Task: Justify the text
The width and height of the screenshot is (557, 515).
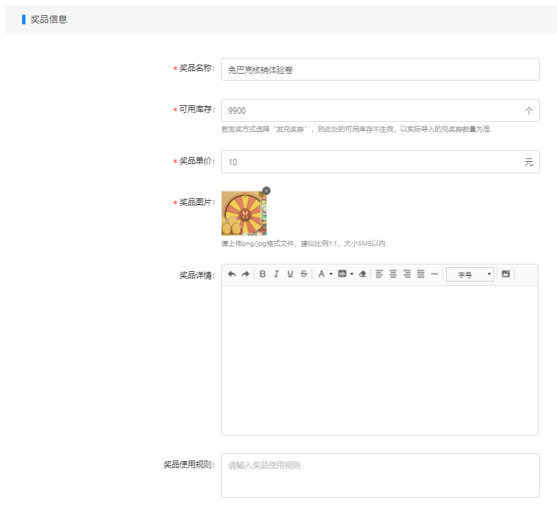Action: [x=421, y=274]
